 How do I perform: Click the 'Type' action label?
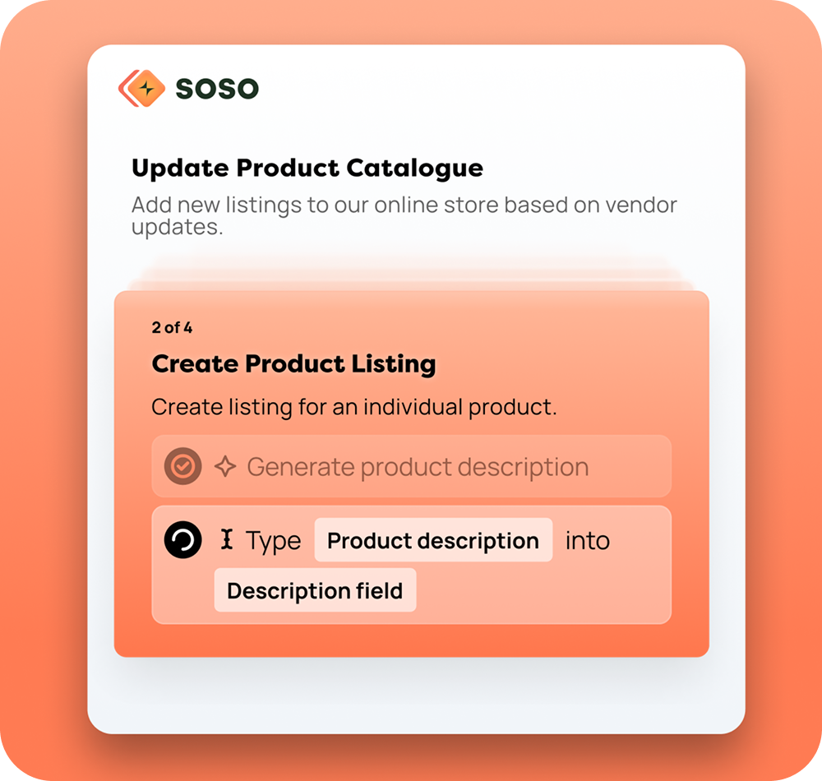(x=274, y=541)
